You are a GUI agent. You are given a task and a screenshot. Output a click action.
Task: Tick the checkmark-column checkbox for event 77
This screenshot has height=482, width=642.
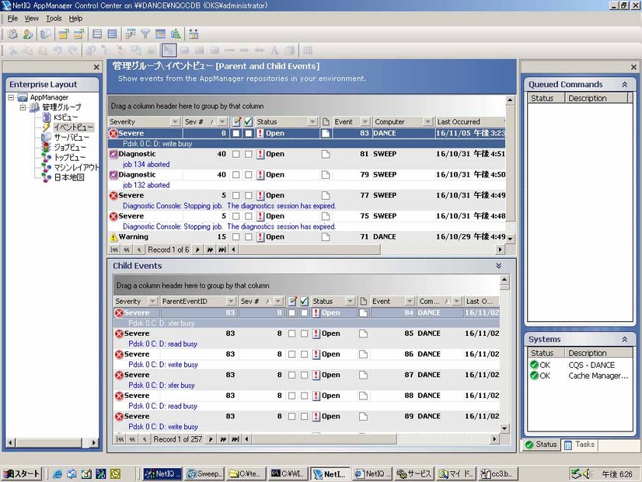(x=249, y=195)
